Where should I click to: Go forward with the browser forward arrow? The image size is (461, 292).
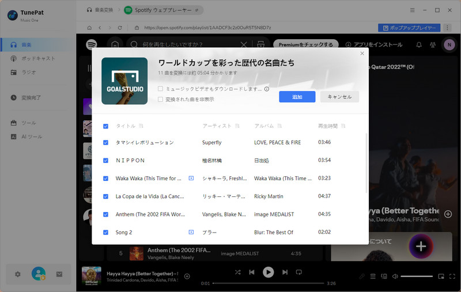(x=109, y=28)
